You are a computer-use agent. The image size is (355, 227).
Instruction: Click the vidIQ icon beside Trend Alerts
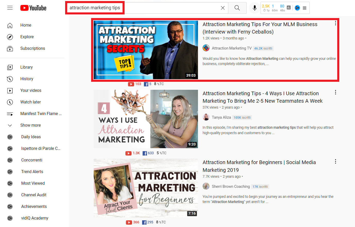point(10,172)
